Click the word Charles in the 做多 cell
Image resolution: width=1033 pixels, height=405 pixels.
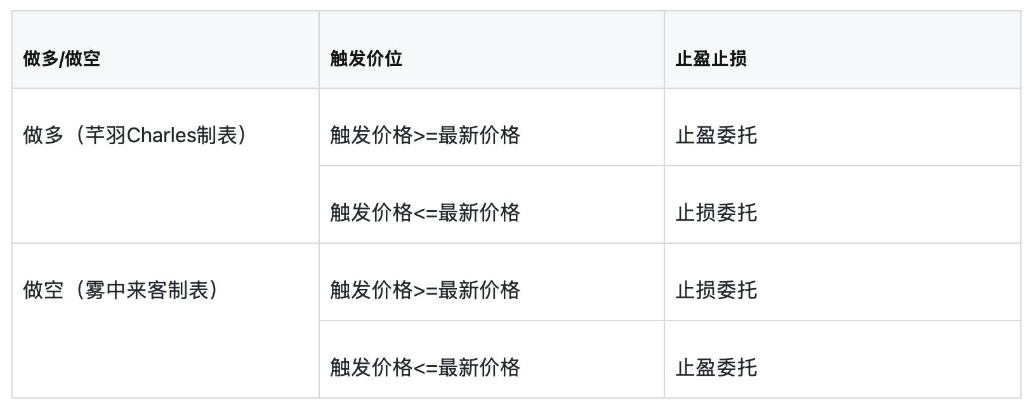pyautogui.click(x=161, y=135)
